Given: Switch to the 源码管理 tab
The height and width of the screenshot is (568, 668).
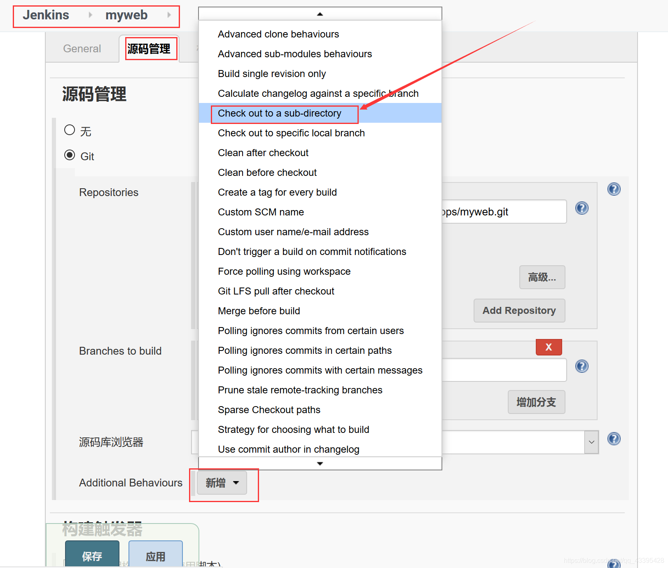Looking at the screenshot, I should (x=149, y=49).
